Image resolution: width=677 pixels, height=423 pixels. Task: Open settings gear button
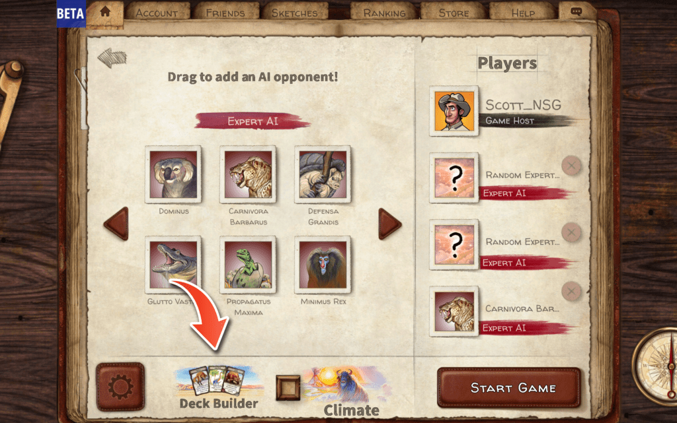pyautogui.click(x=120, y=387)
